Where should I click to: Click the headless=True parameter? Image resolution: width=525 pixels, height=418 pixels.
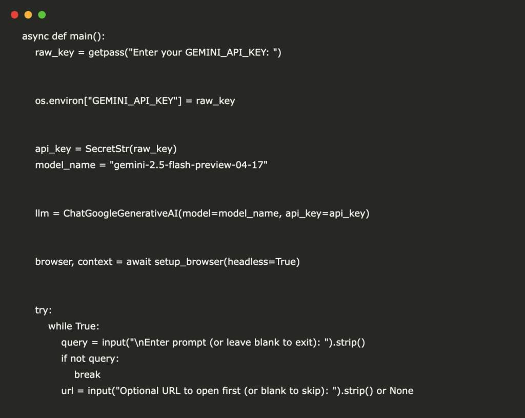(262, 261)
